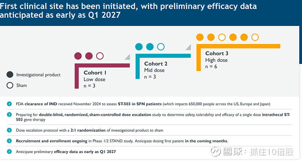302x161 pixels.
Task: Expand the chevron bullet beside Recruitment and enrollment ongoing
Action: [x=9, y=141]
